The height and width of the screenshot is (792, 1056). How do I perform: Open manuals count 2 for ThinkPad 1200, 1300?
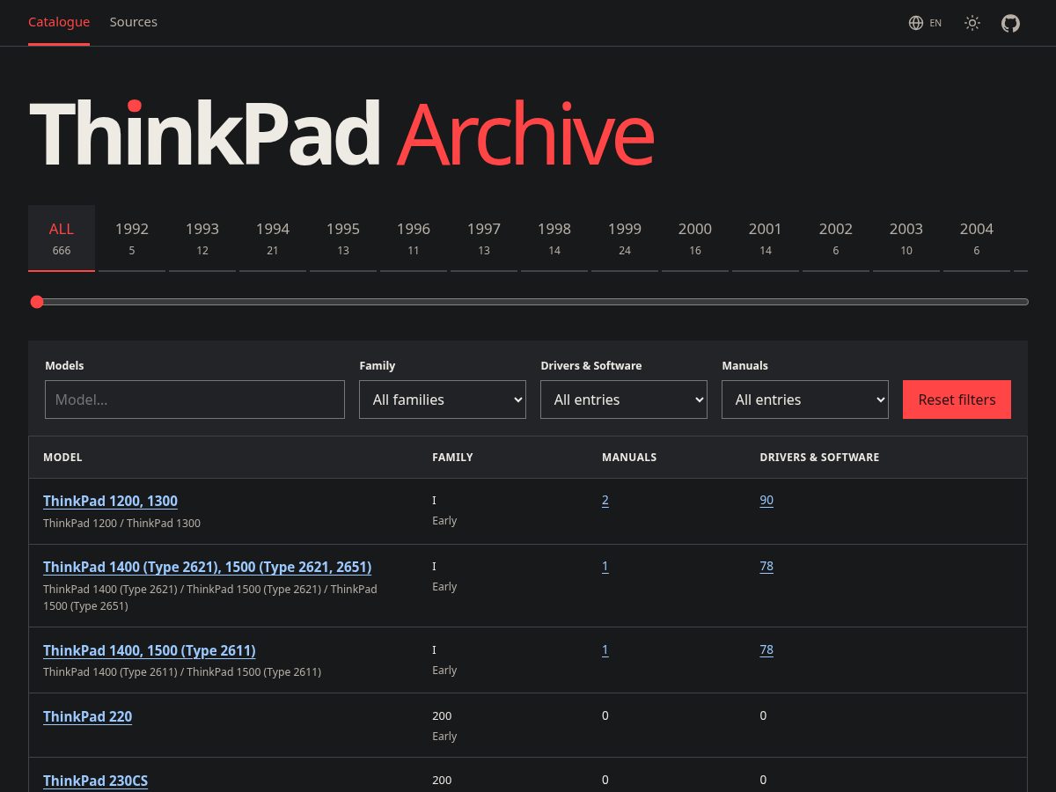(605, 500)
